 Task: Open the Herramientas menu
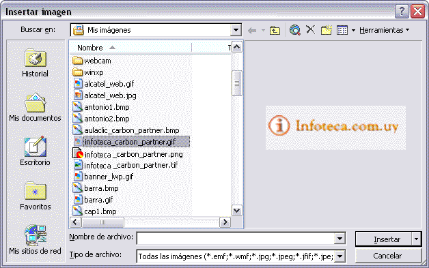coord(385,30)
